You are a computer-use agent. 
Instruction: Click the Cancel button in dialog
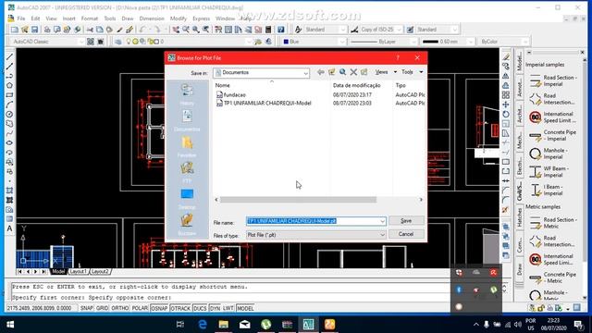406,234
